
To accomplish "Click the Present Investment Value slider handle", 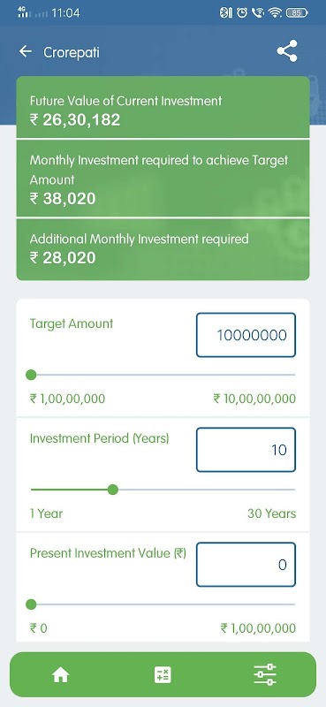I will point(31,604).
